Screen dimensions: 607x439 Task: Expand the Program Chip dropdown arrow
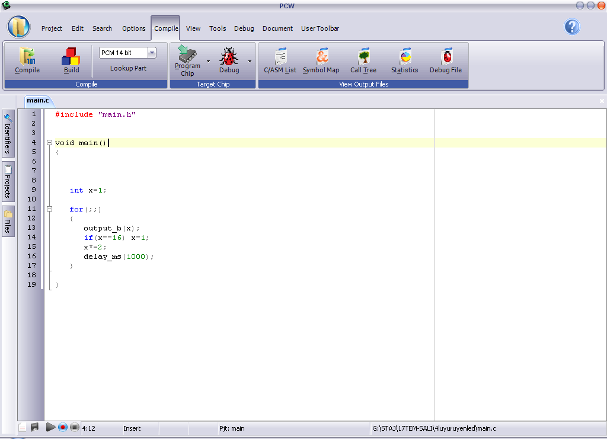click(208, 61)
